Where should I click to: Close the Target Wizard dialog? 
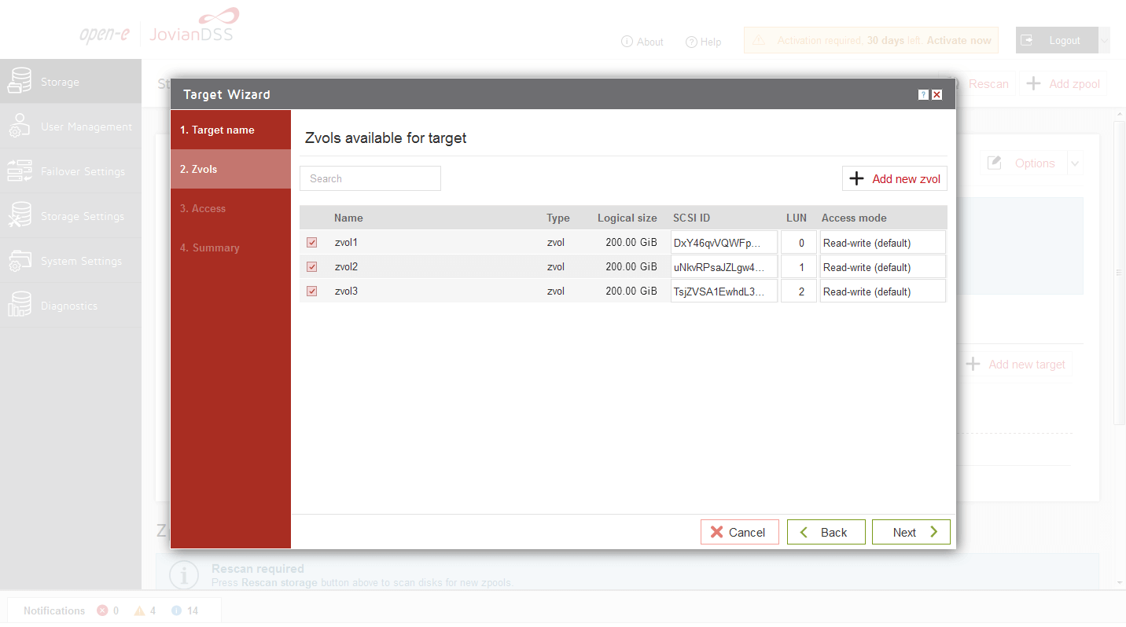(936, 94)
